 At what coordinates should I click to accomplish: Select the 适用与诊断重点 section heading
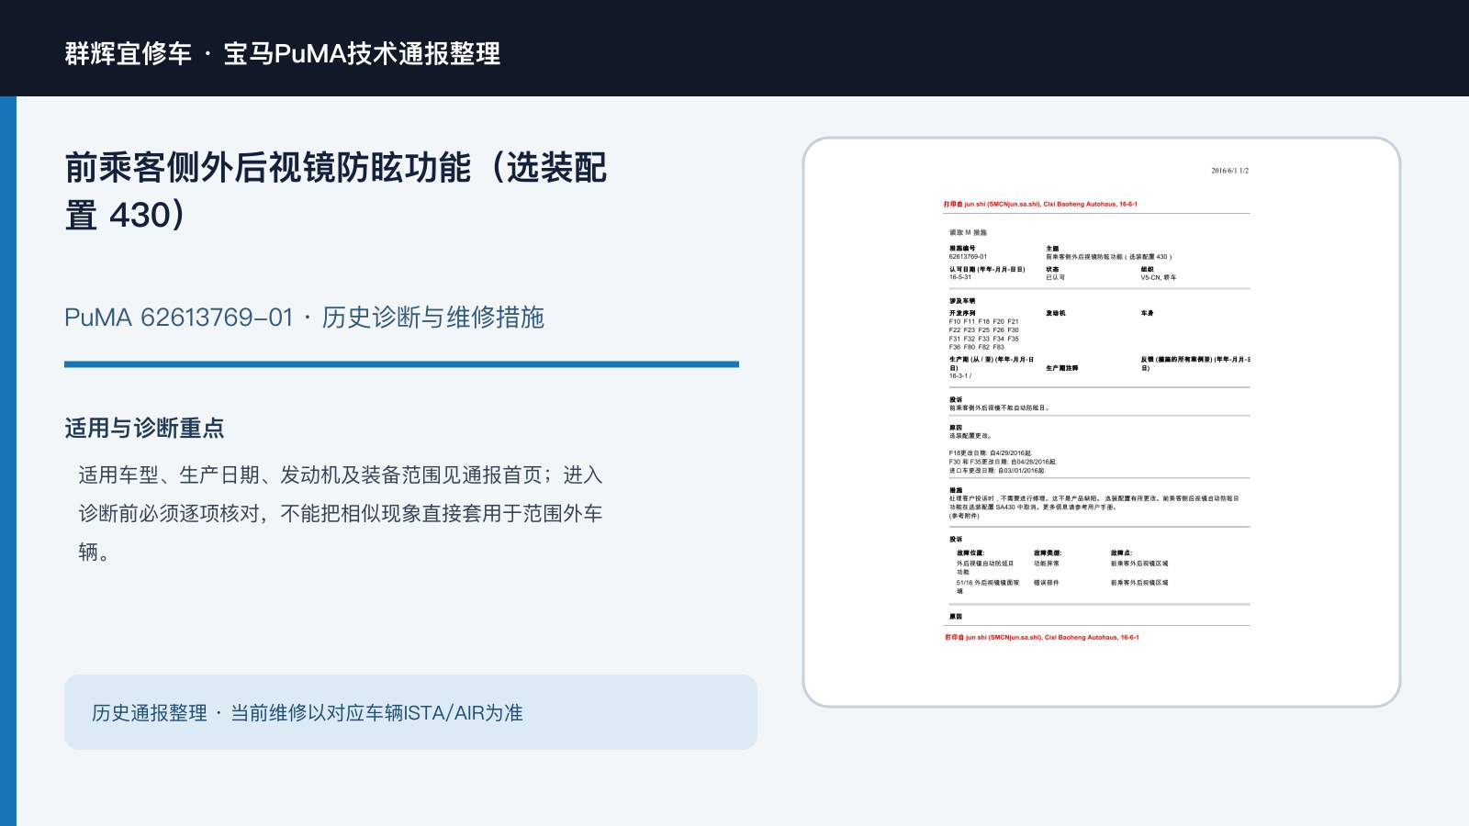pyautogui.click(x=144, y=429)
